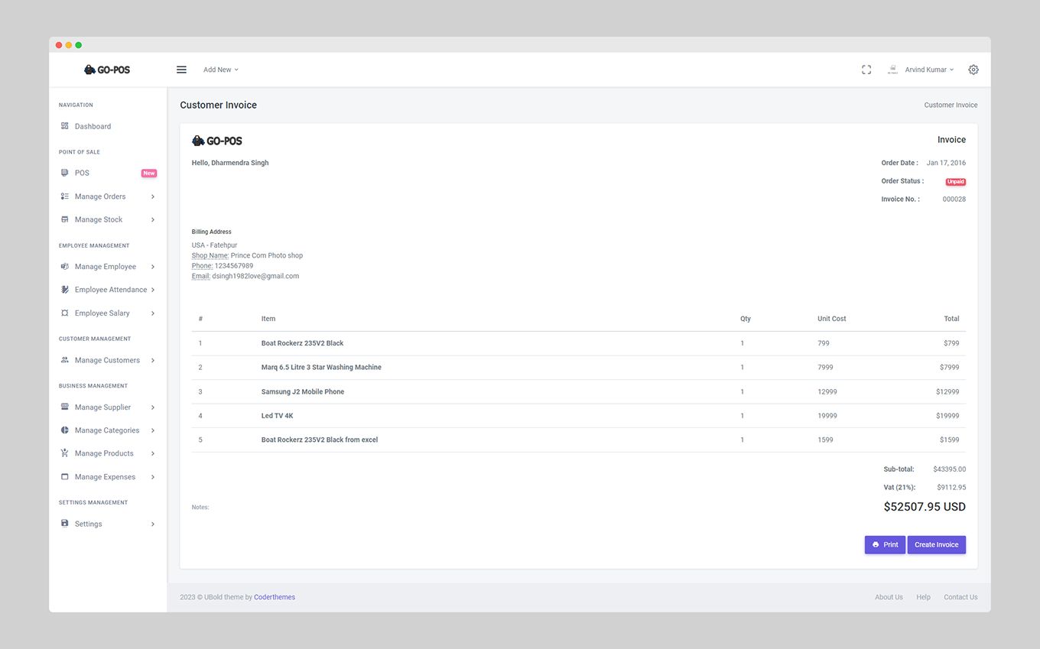Screen dimensions: 1040x649
Task: Click the Employee Attendance icon
Action: click(x=65, y=290)
